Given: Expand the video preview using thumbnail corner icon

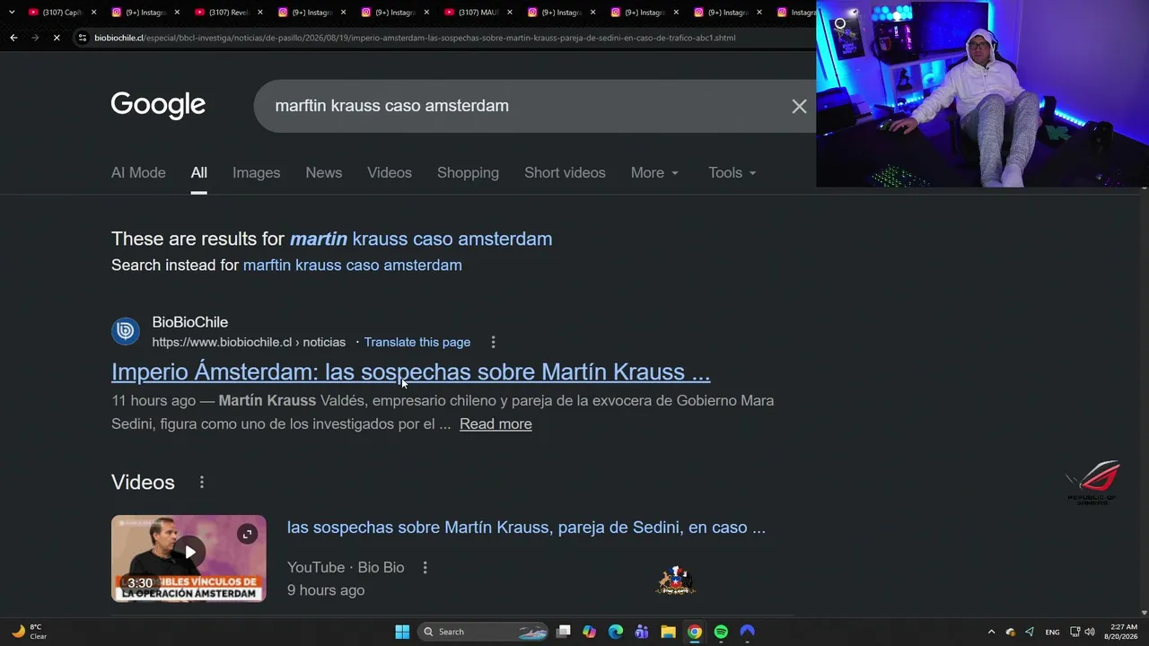Looking at the screenshot, I should click(247, 534).
